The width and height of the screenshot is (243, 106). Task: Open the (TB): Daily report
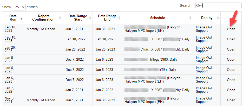(231, 70)
